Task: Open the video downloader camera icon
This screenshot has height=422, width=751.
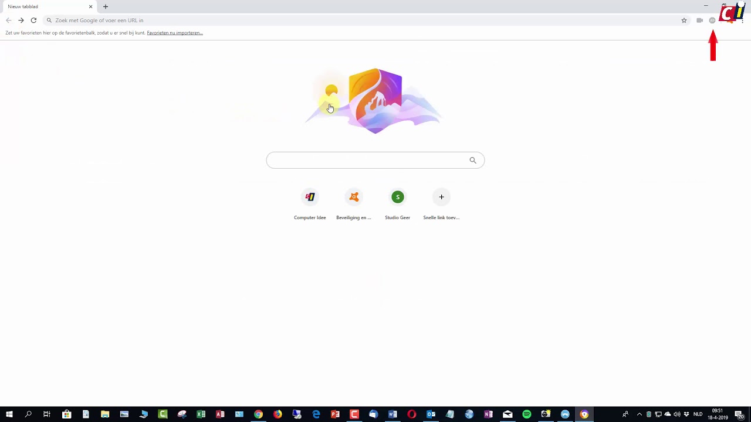Action: coord(699,21)
